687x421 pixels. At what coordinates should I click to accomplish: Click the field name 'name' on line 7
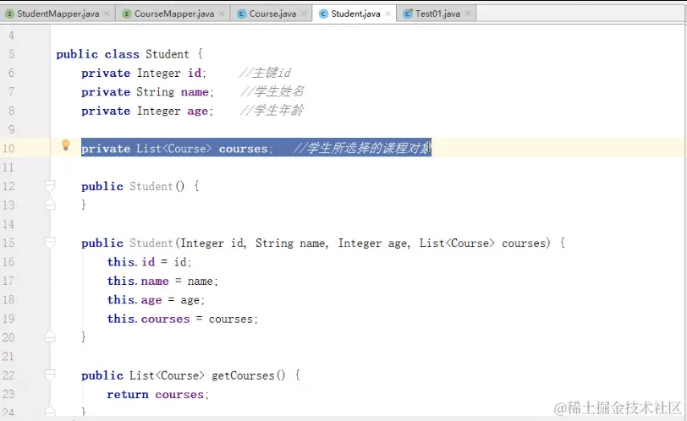pyautogui.click(x=195, y=92)
